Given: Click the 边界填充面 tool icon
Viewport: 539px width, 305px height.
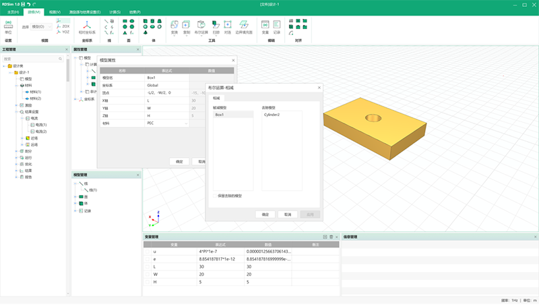Looking at the screenshot, I should tap(245, 26).
